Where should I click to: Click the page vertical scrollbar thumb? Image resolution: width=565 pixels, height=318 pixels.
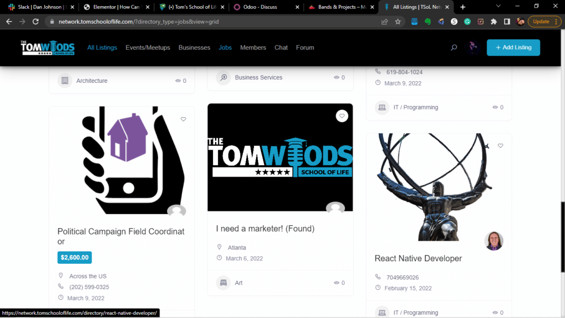(x=563, y=237)
